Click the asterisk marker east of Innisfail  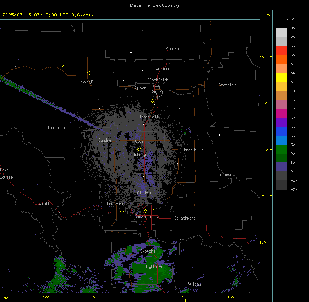click(x=180, y=109)
